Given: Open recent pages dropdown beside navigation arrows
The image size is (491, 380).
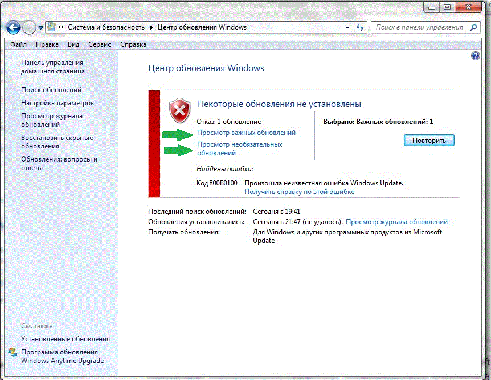Looking at the screenshot, I should click(x=40, y=28).
